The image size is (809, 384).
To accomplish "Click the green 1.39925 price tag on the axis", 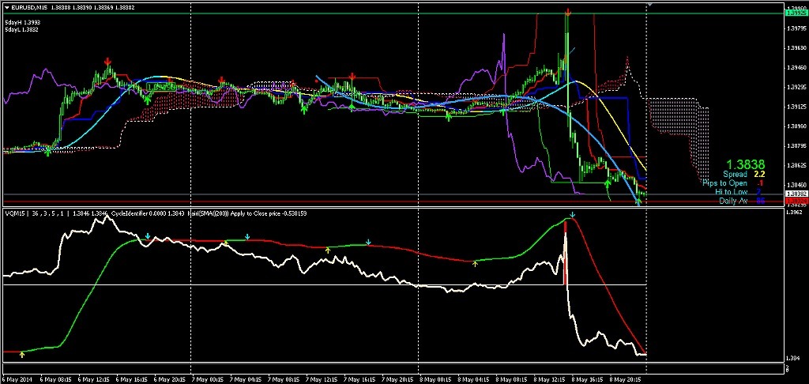I will [796, 13].
